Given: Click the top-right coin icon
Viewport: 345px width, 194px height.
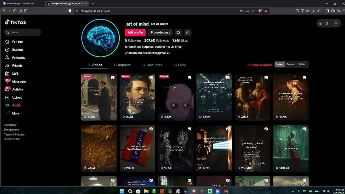Looking at the screenshot, I should tap(321, 23).
